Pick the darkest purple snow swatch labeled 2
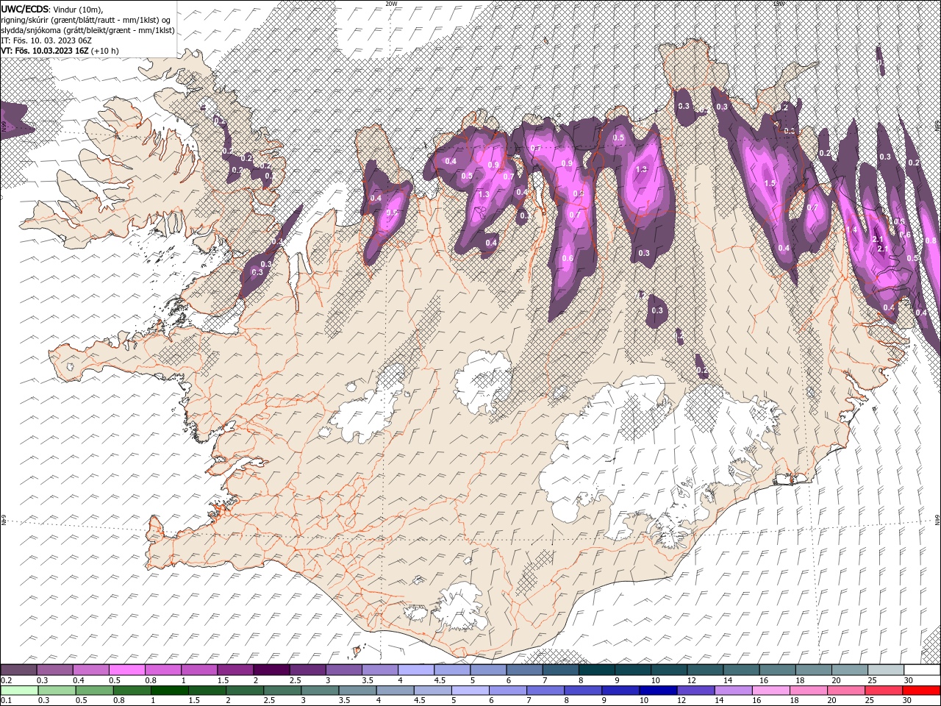Viewport: 941px width, 706px height. pyautogui.click(x=271, y=670)
